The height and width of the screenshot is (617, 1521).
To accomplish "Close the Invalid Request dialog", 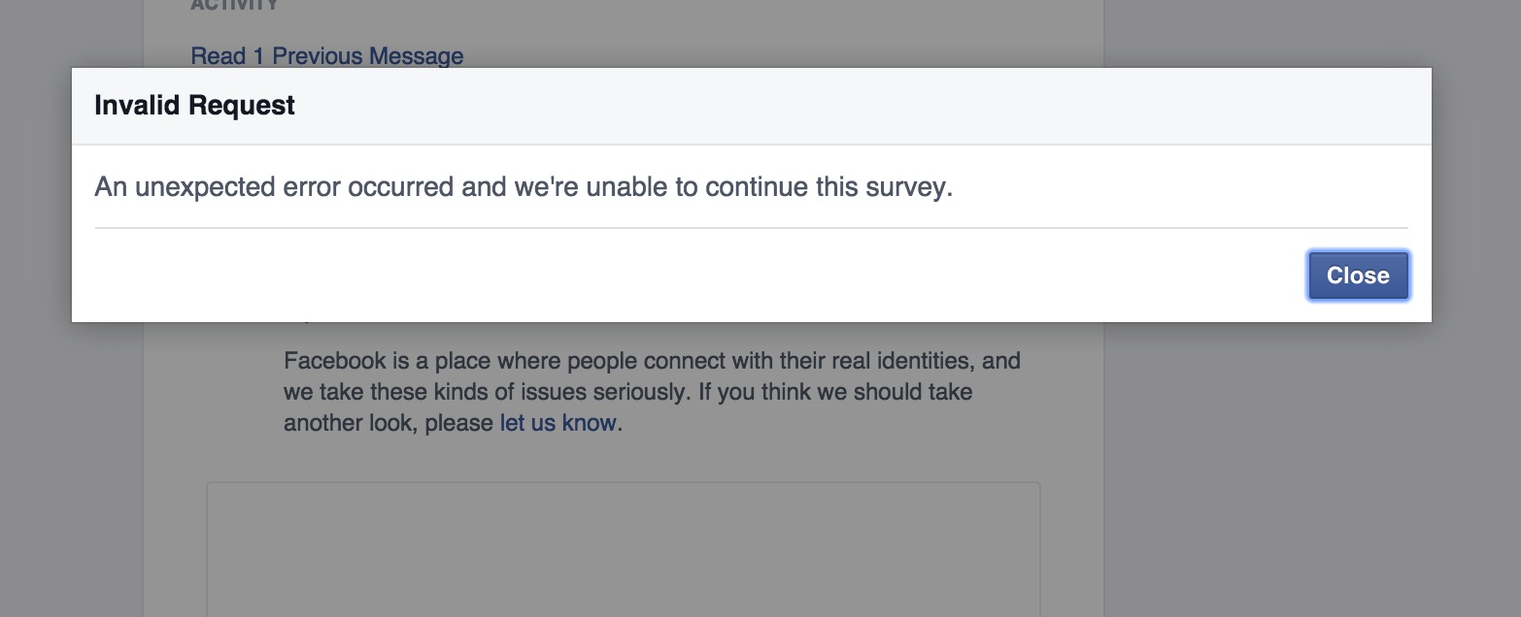I will click(x=1358, y=275).
